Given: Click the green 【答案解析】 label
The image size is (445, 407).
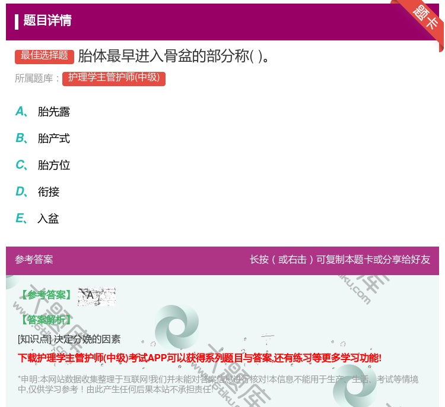Looking at the screenshot, I should tap(45, 320).
